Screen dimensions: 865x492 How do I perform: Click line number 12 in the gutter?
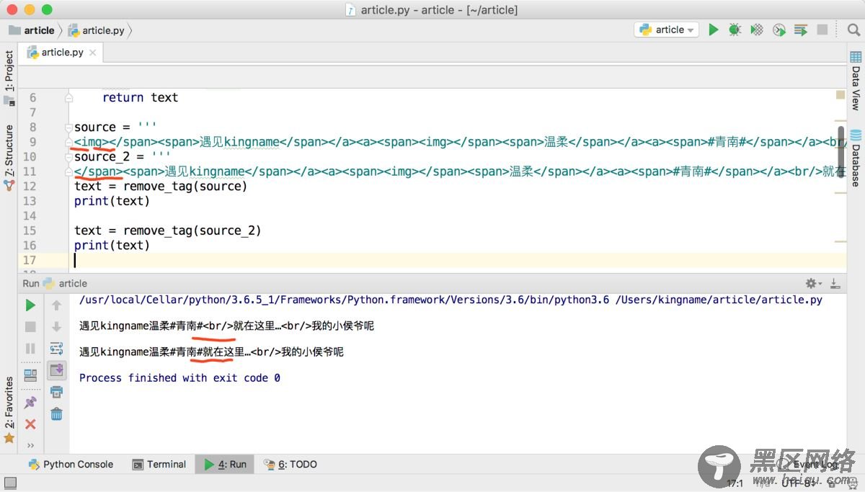pos(30,186)
